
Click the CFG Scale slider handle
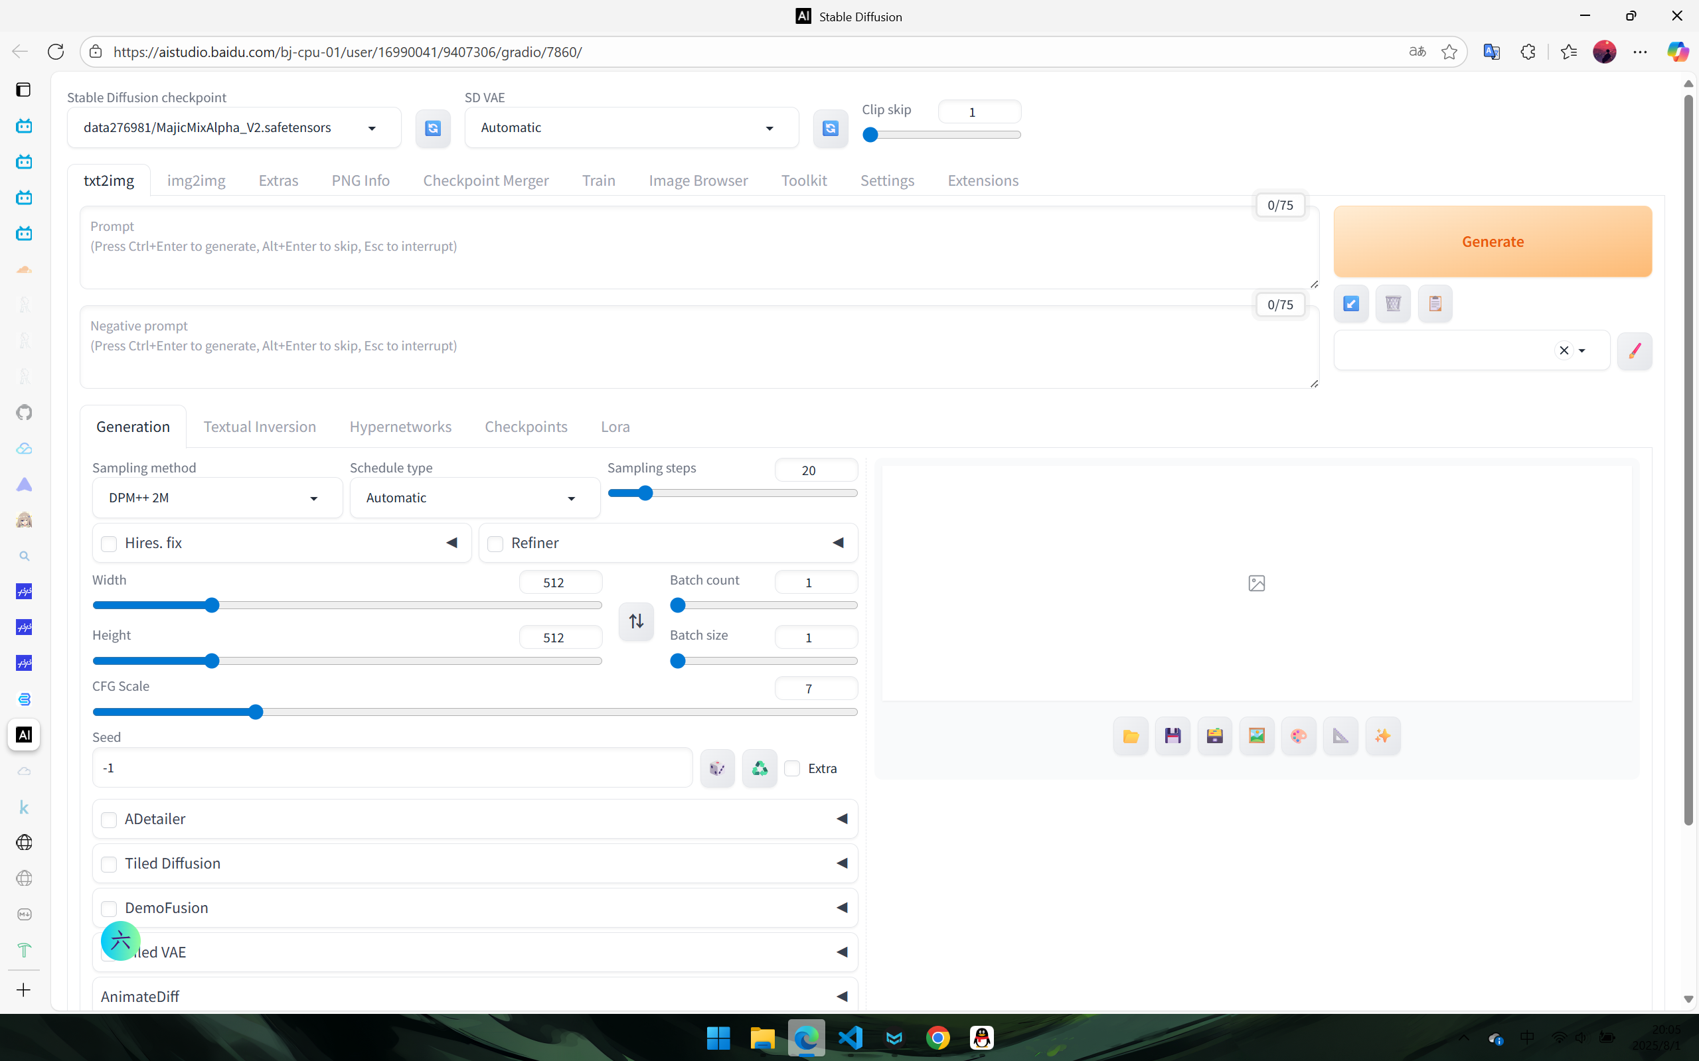coord(256,712)
